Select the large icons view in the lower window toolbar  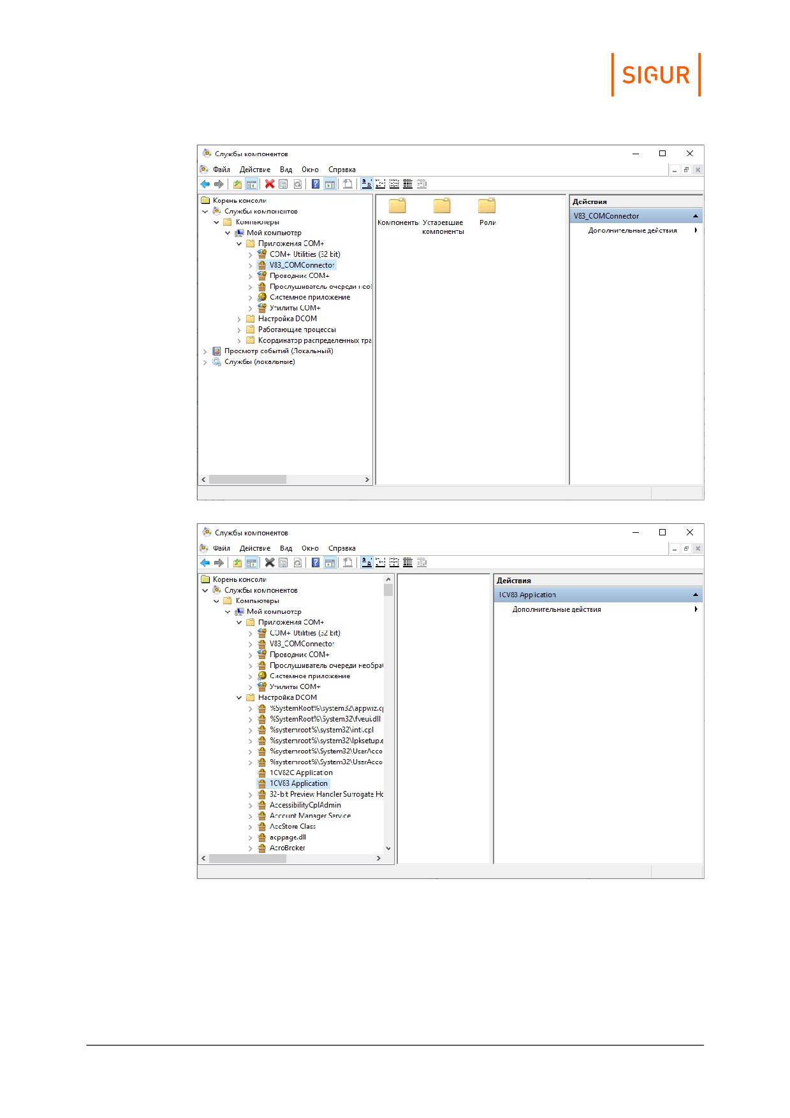point(367,563)
